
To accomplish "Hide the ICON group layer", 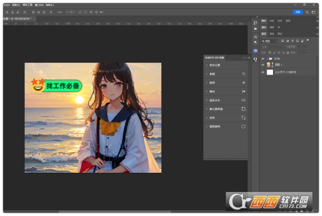I will click(263, 59).
